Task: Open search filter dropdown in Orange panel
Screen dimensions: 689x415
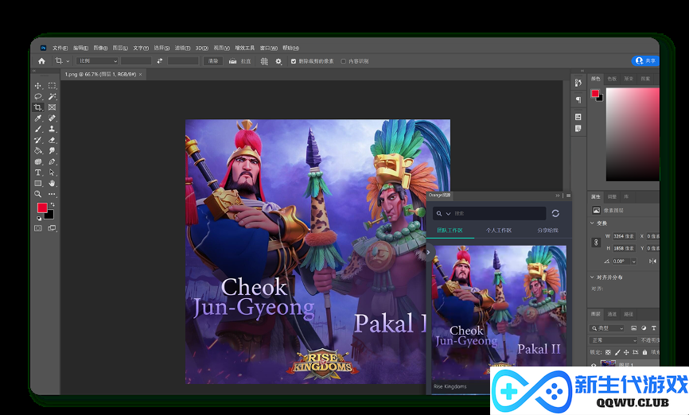Action: (448, 214)
